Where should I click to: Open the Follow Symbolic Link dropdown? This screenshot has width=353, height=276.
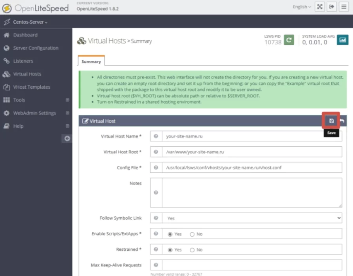pyautogui.click(x=252, y=218)
